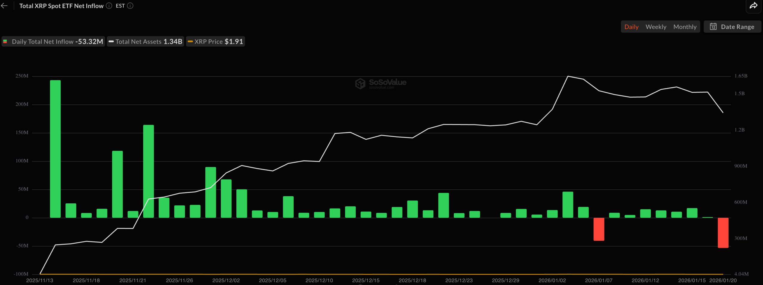This screenshot has height=285, width=763.
Task: Click the Total XRP Spot ETF title
Action: point(61,6)
